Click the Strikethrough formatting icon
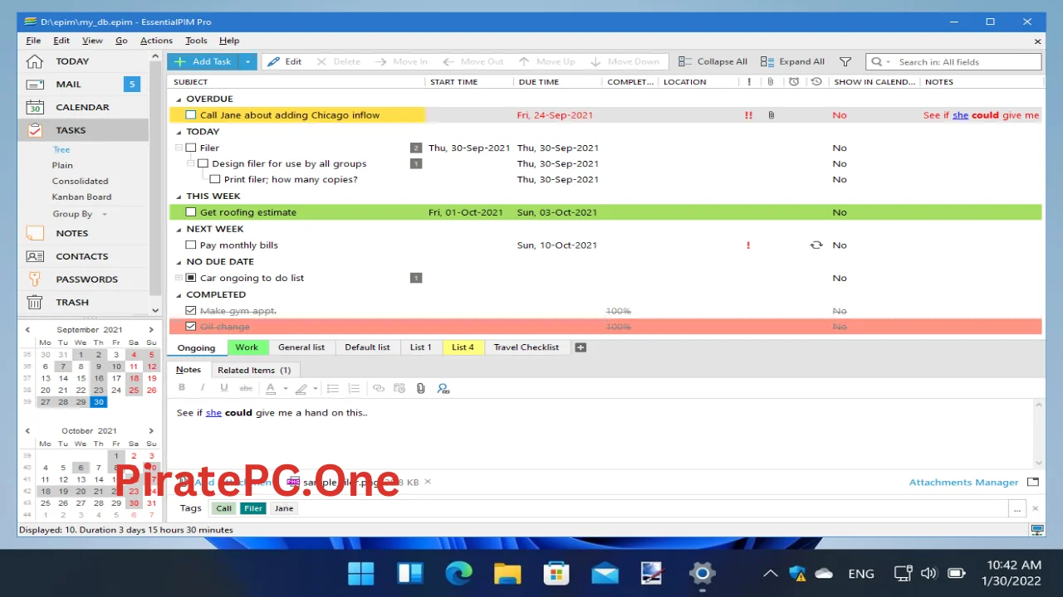 246,388
